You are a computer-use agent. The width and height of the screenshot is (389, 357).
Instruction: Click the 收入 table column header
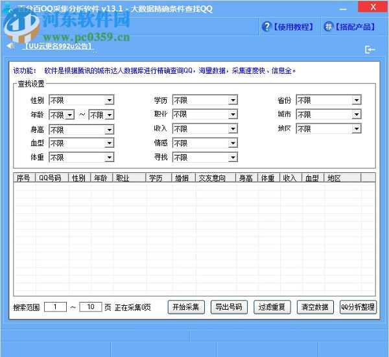pos(291,178)
